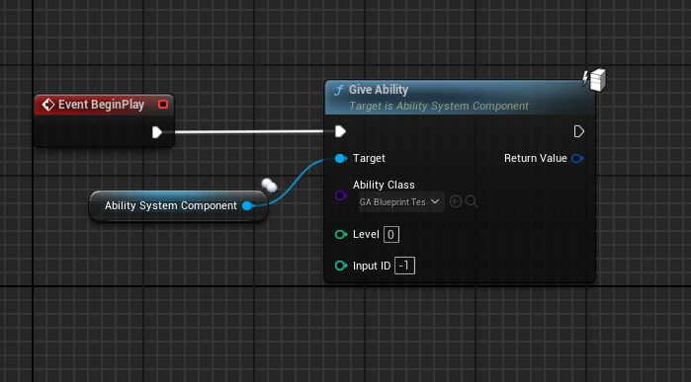This screenshot has height=382, width=691.
Task: Click the Give Ability execution output pin
Action: (578, 131)
